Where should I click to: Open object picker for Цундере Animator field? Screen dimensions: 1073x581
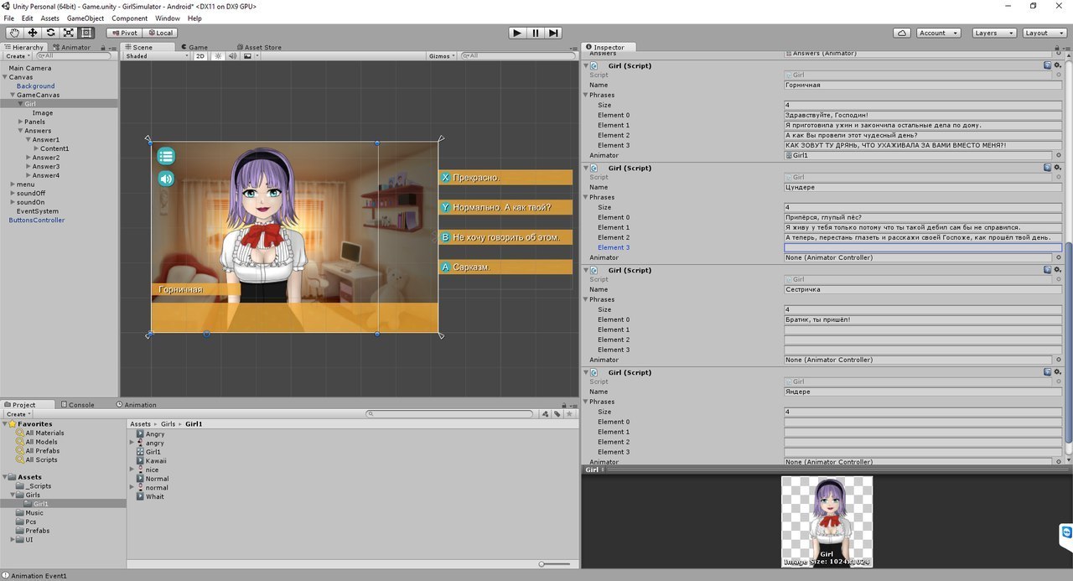(1058, 257)
